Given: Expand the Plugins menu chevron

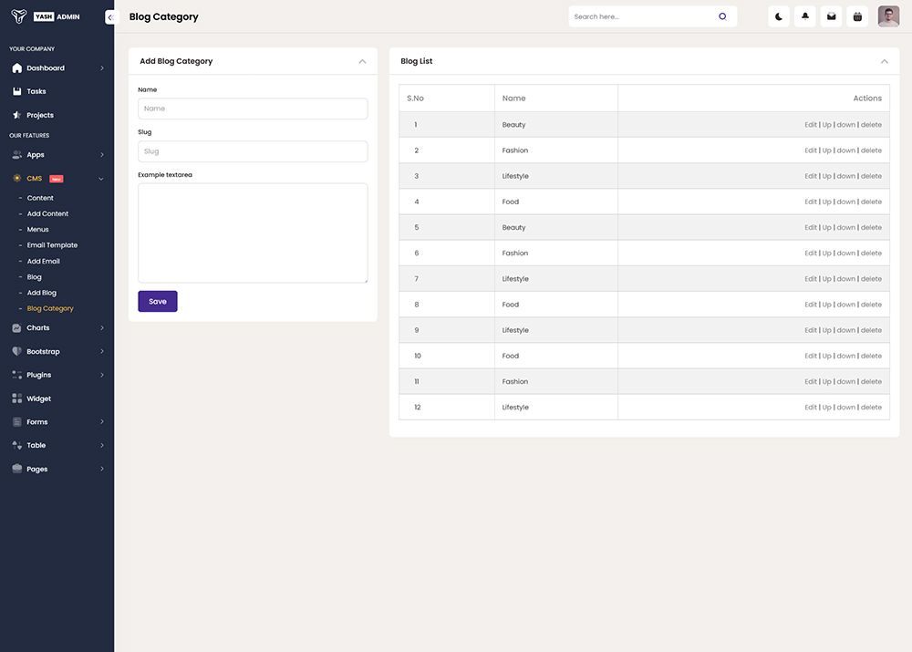Looking at the screenshot, I should tap(102, 375).
